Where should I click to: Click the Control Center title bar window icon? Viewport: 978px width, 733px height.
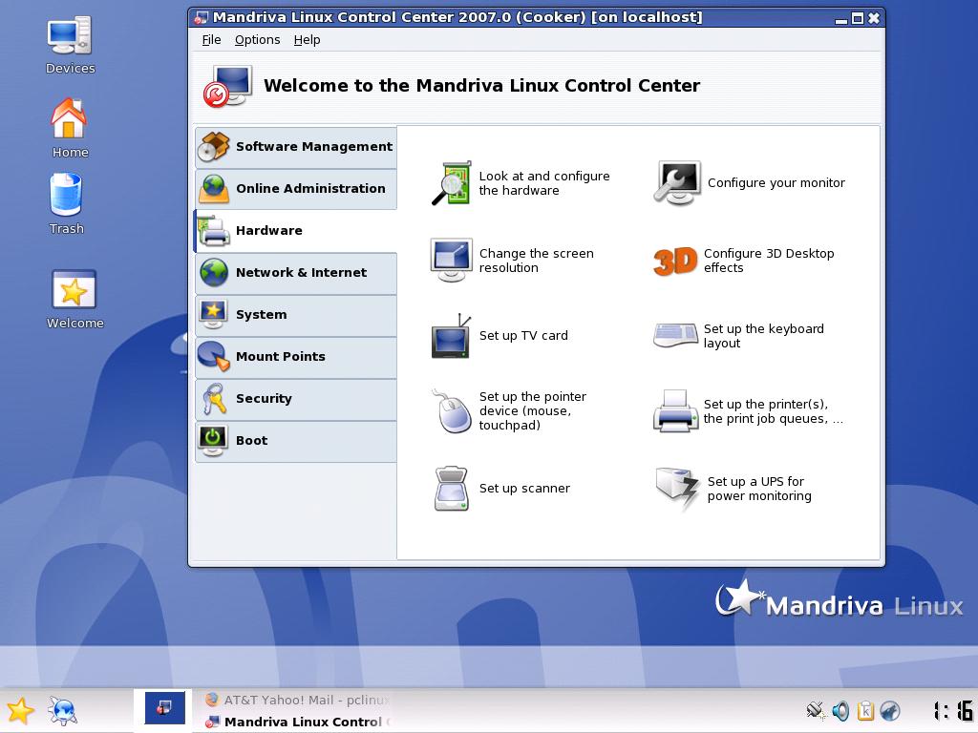[201, 18]
